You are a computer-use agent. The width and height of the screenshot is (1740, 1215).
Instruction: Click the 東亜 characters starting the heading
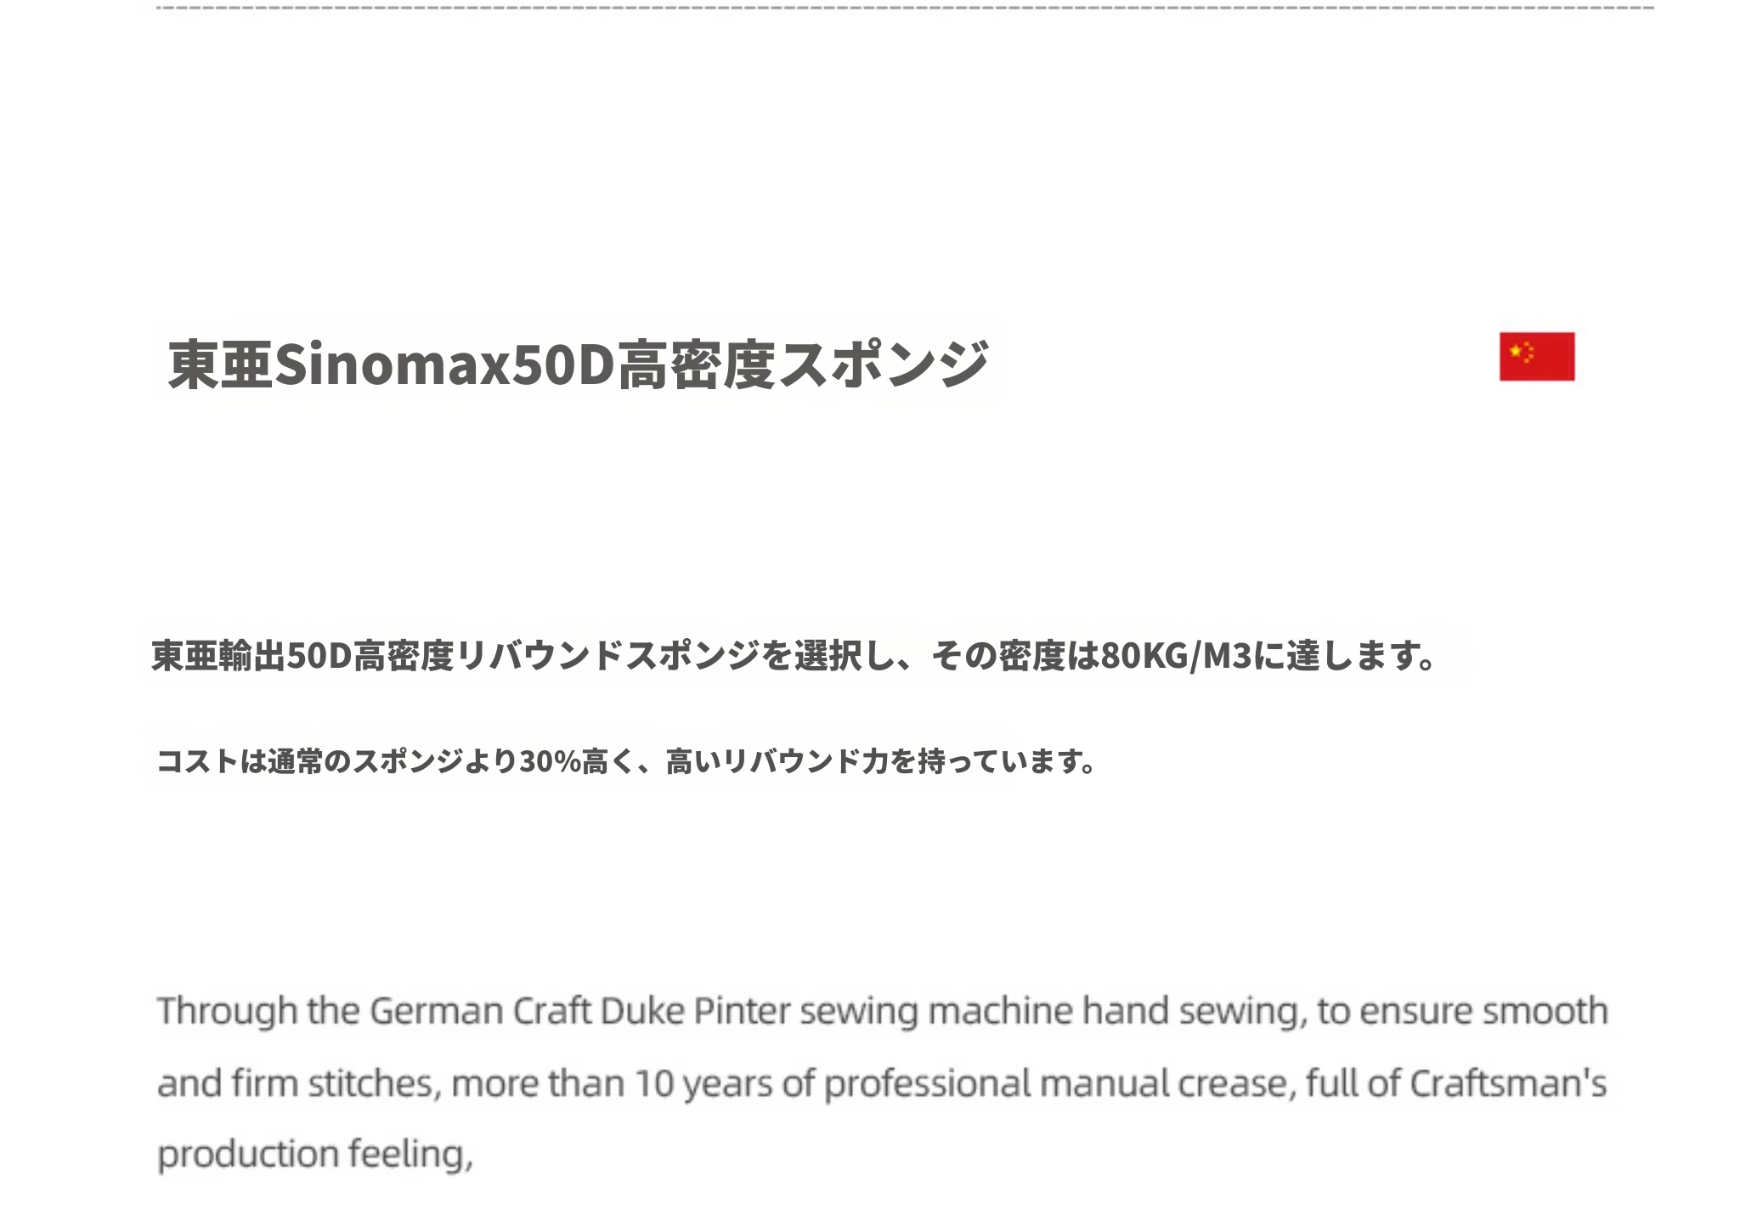coord(220,364)
